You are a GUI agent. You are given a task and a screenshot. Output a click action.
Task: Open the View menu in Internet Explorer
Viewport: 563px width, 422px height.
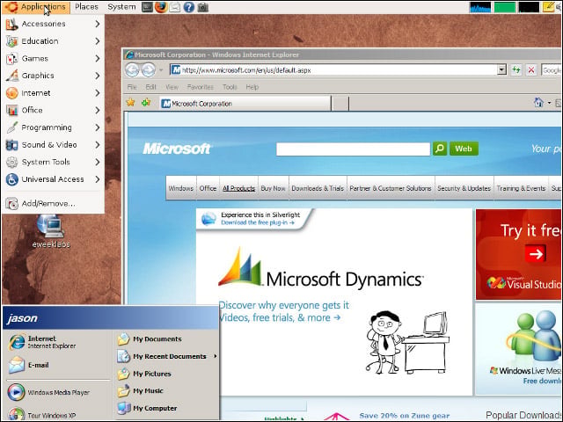point(172,87)
